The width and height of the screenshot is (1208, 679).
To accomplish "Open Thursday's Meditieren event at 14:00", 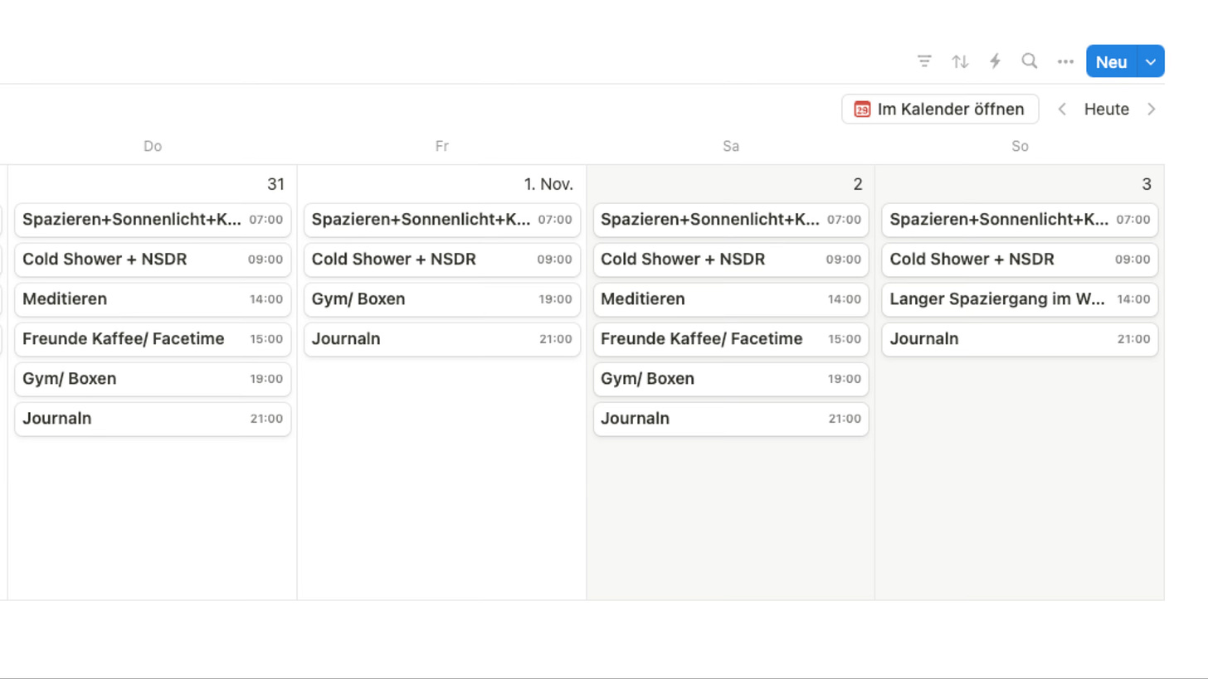I will [153, 299].
